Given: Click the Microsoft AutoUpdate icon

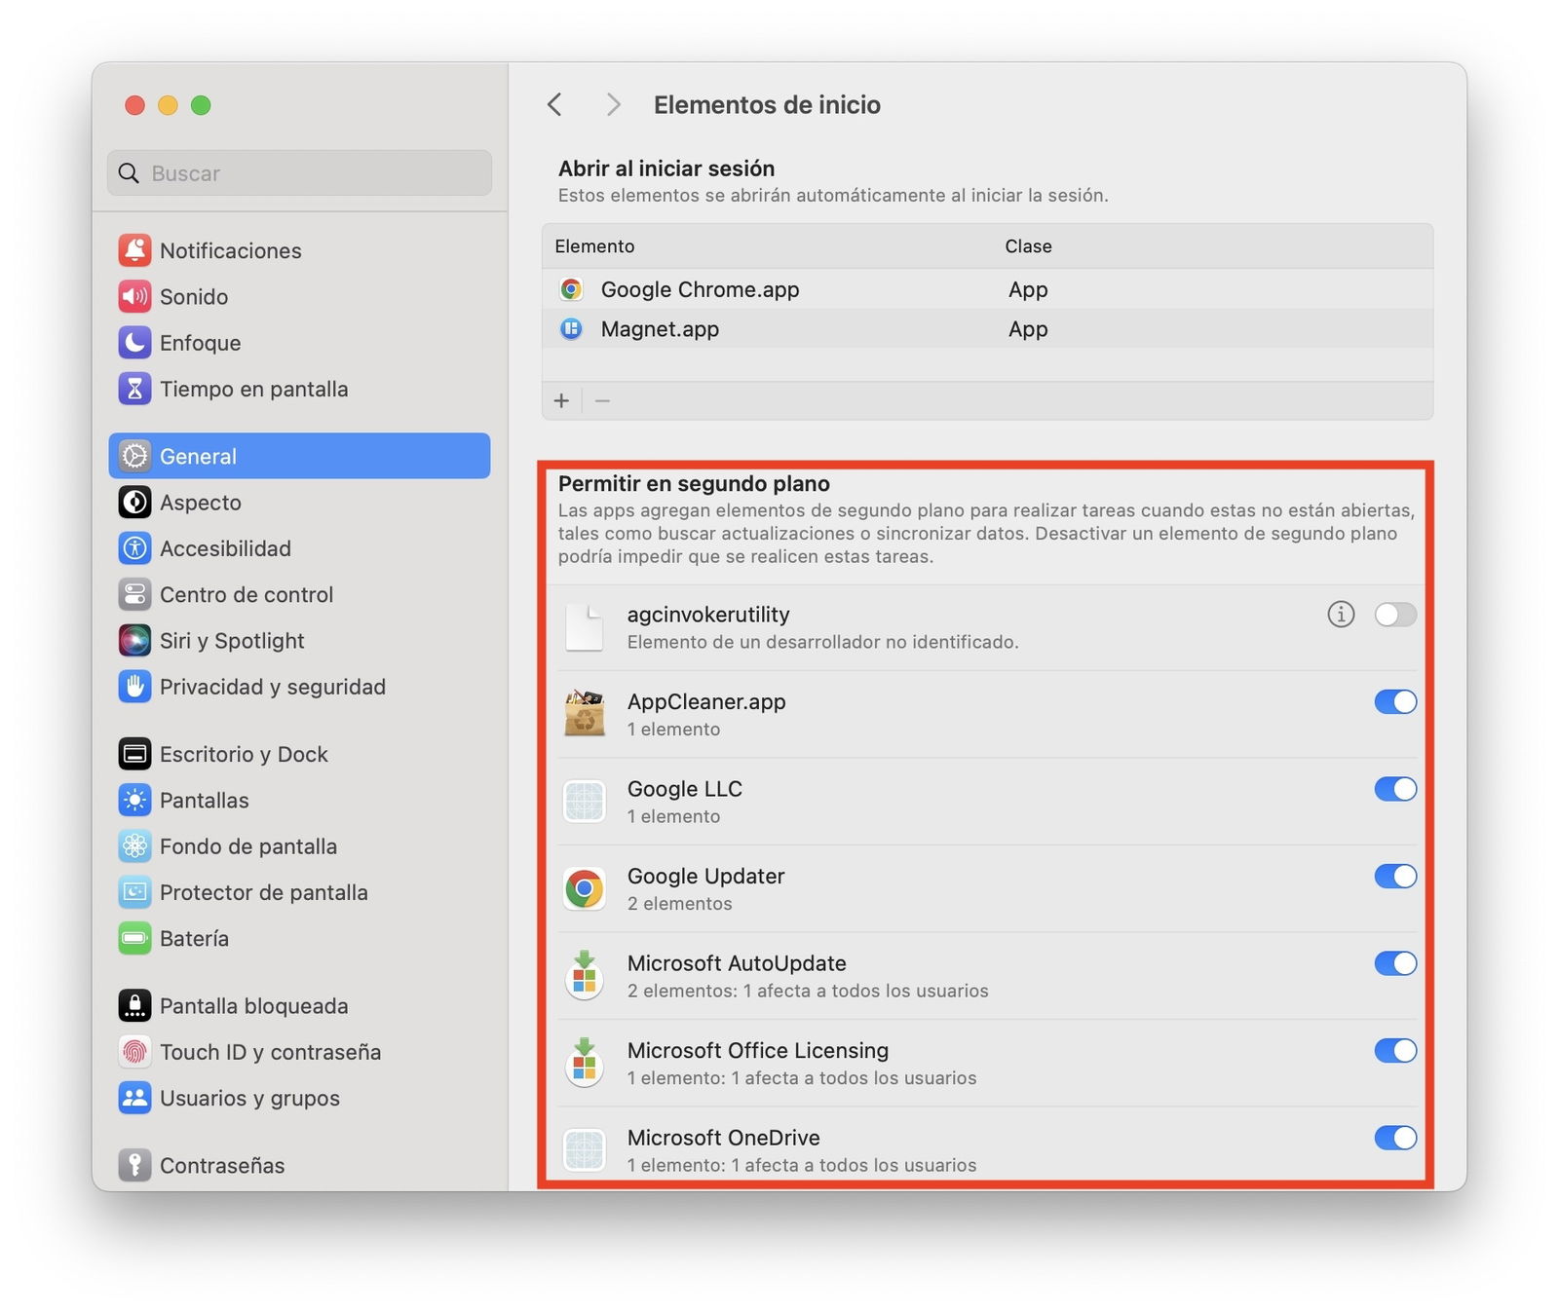Looking at the screenshot, I should (585, 975).
